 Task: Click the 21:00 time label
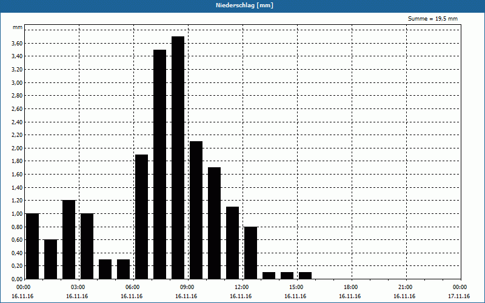click(x=406, y=287)
